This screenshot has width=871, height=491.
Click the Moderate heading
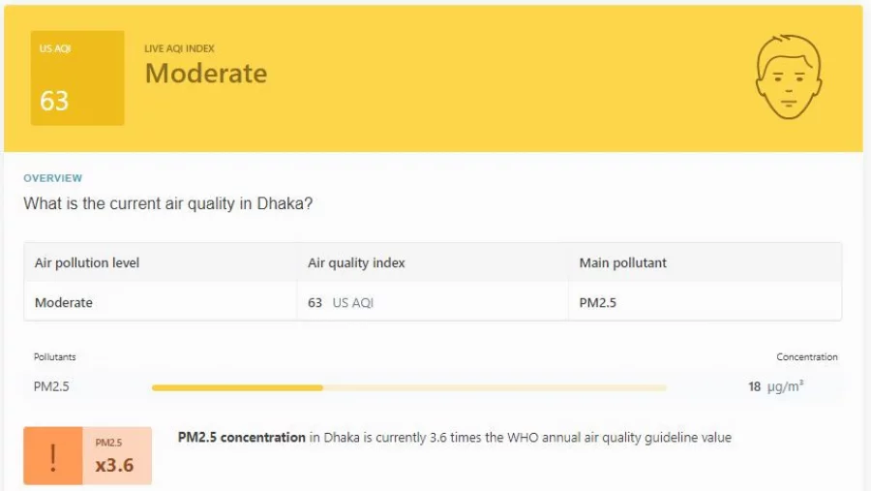pyautogui.click(x=206, y=74)
